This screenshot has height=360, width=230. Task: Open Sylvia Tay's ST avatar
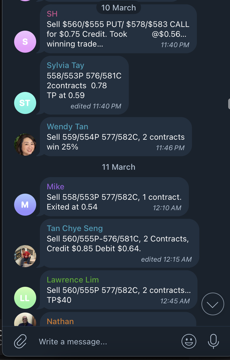[25, 103]
